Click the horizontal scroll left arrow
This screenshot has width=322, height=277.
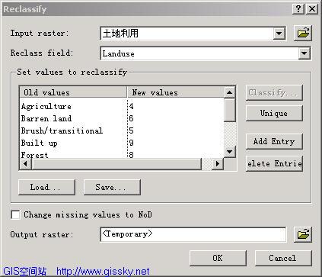point(25,163)
